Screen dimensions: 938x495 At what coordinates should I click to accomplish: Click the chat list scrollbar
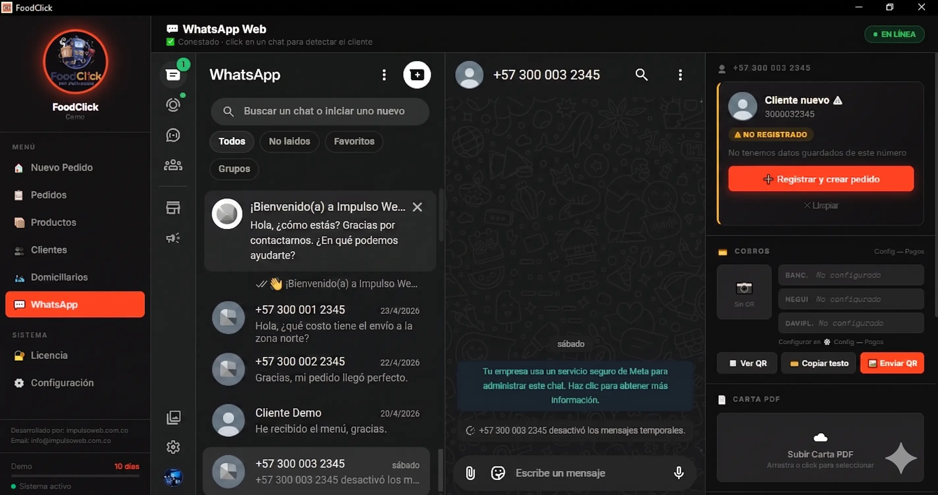(441, 215)
